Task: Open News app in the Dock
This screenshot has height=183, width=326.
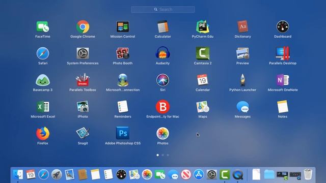Action: coord(186,174)
